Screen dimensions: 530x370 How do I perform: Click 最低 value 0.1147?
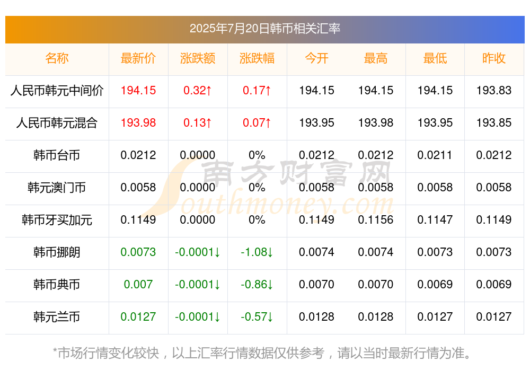(x=435, y=220)
